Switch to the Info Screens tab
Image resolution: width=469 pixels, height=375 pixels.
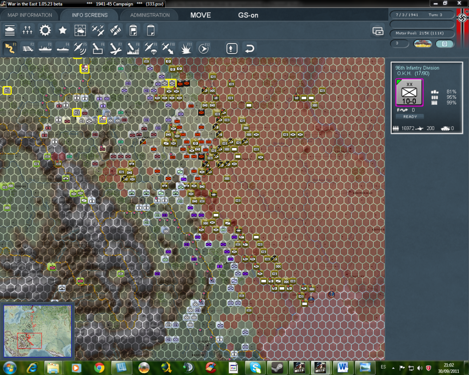click(x=90, y=15)
